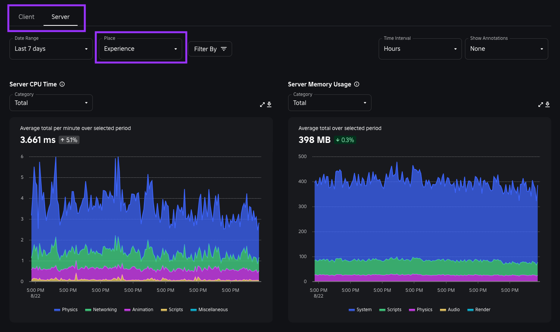This screenshot has width=560, height=332.
Task: Toggle Audio series in Memory Usage legend
Action: [450, 310]
